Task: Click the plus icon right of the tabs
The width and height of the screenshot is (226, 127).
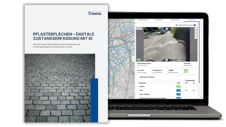Action: [202, 20]
